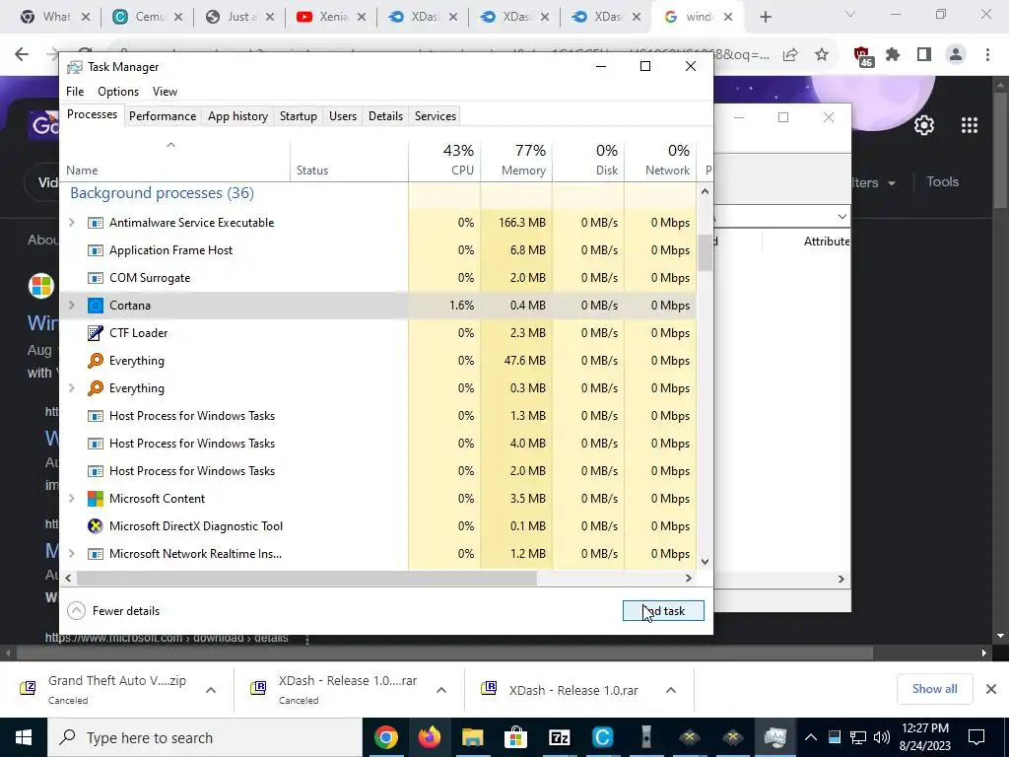Switch to the Services tab

tap(435, 116)
